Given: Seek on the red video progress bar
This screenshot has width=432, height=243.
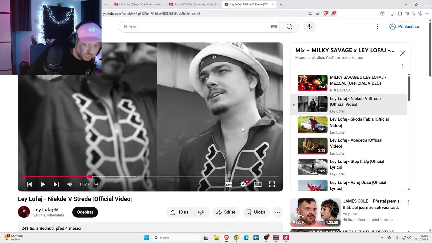Looking at the screenshot, I should [151, 177].
